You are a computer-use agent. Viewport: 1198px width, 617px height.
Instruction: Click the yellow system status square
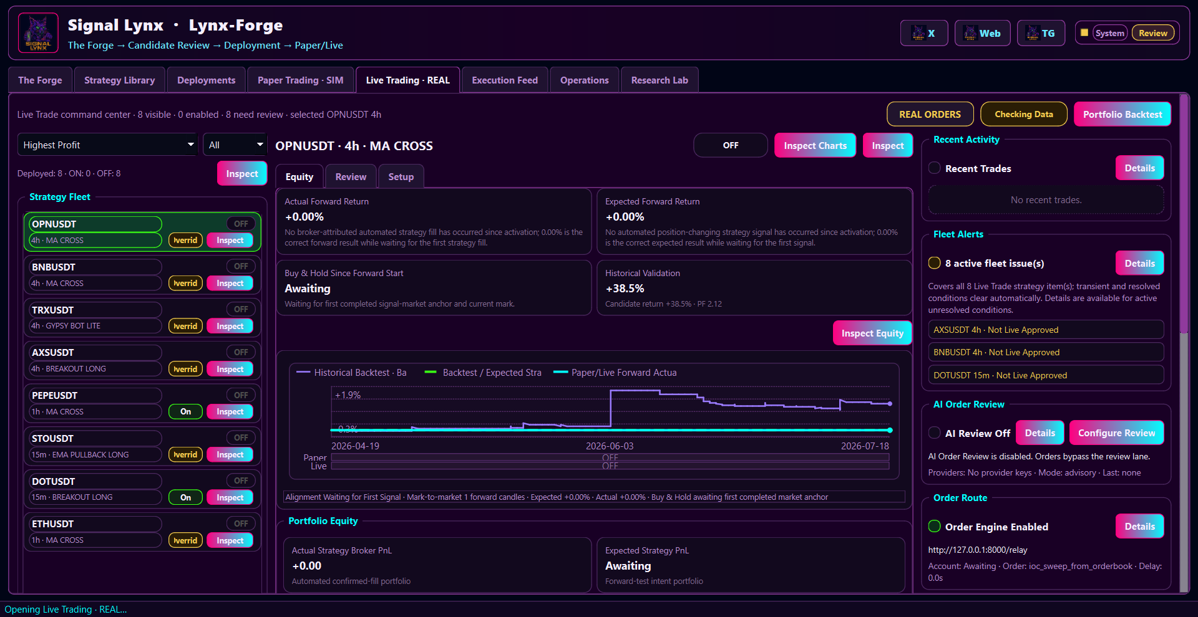click(1084, 33)
